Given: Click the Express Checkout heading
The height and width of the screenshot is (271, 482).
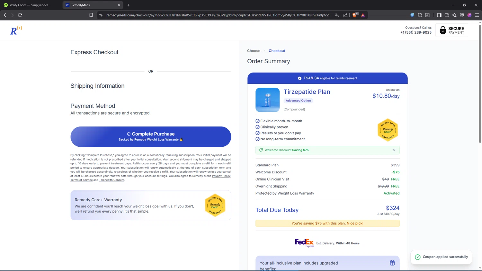Looking at the screenshot, I should click(94, 52).
